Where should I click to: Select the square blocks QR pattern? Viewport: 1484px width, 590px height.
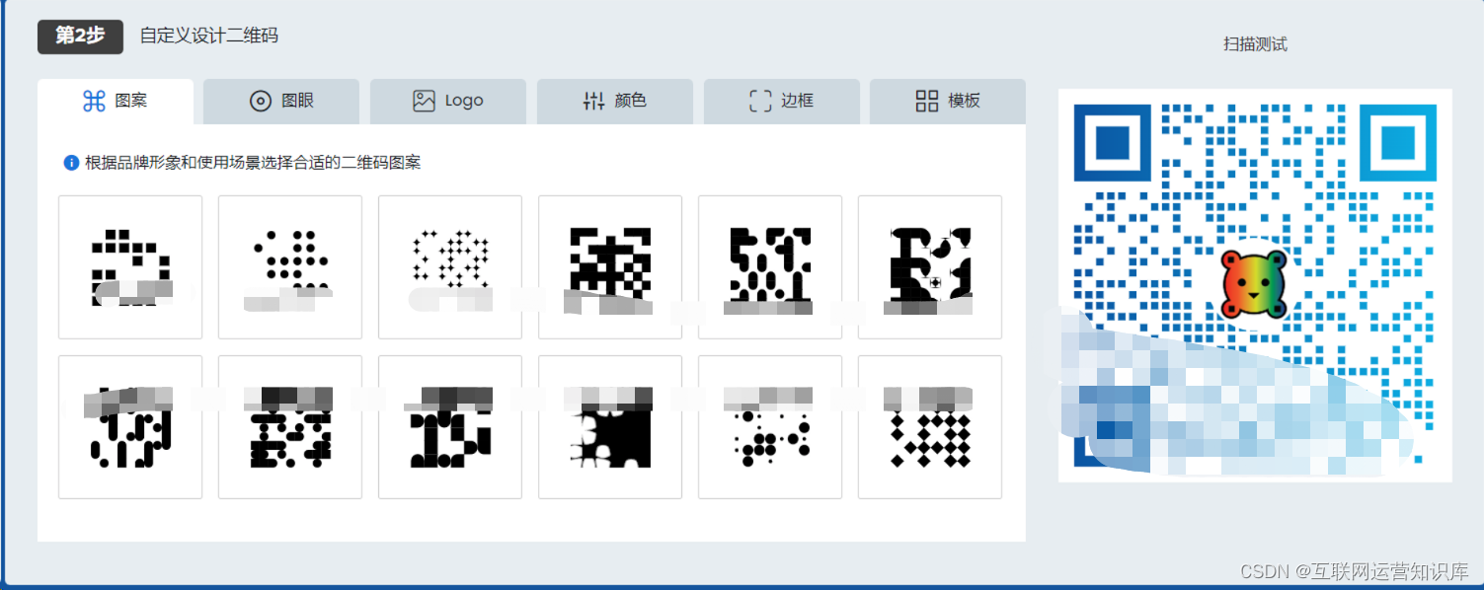pyautogui.click(x=130, y=267)
